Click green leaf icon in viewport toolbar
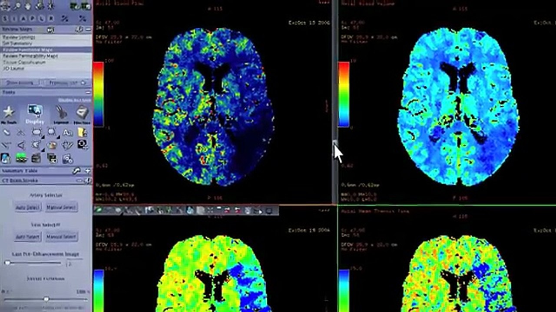This screenshot has height=312, width=556. pos(99,210)
